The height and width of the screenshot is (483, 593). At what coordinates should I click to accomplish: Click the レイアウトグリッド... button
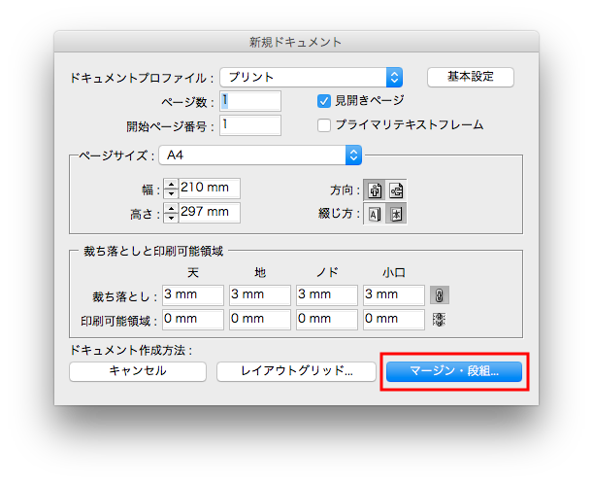[295, 370]
